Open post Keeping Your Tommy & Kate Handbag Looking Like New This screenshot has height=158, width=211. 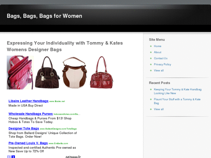(178, 91)
